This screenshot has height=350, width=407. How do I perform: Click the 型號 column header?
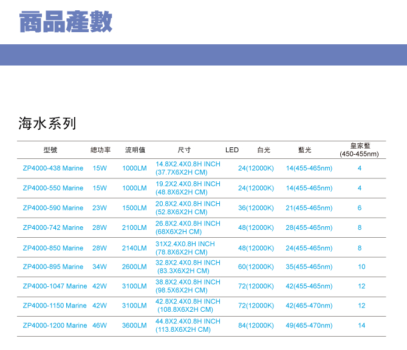tap(50, 150)
